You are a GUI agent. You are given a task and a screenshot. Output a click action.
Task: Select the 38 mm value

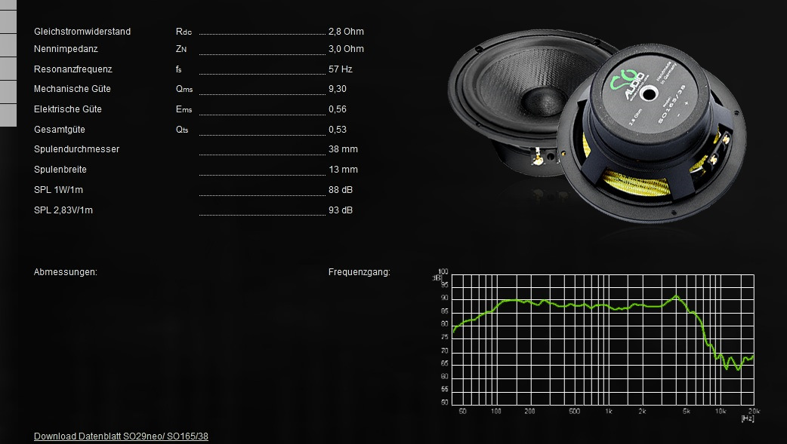[x=343, y=149]
